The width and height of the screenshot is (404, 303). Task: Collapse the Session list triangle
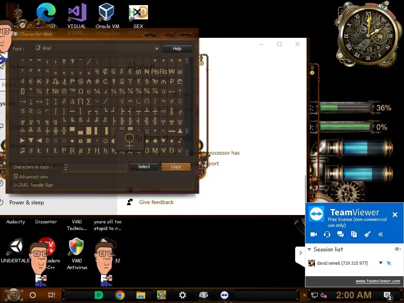(x=309, y=249)
